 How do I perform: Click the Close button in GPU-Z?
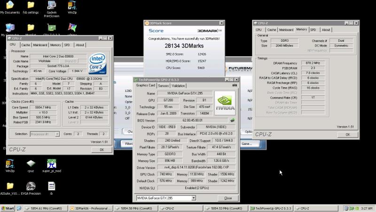click(228, 198)
